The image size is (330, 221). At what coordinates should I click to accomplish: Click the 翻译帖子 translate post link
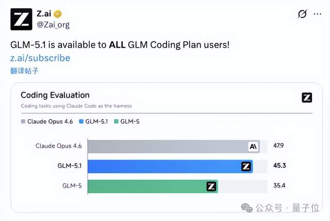point(24,70)
